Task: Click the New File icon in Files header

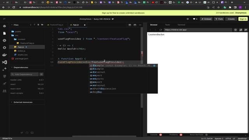Action: pyautogui.click(x=38, y=25)
